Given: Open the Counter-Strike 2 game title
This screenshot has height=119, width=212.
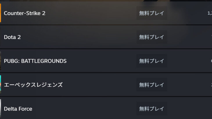Looking at the screenshot, I should pos(25,13).
